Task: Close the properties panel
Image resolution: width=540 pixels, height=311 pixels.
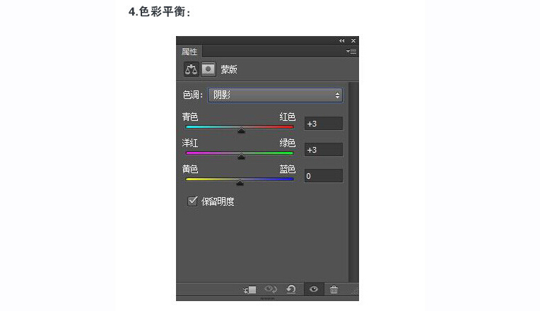Action: point(353,40)
